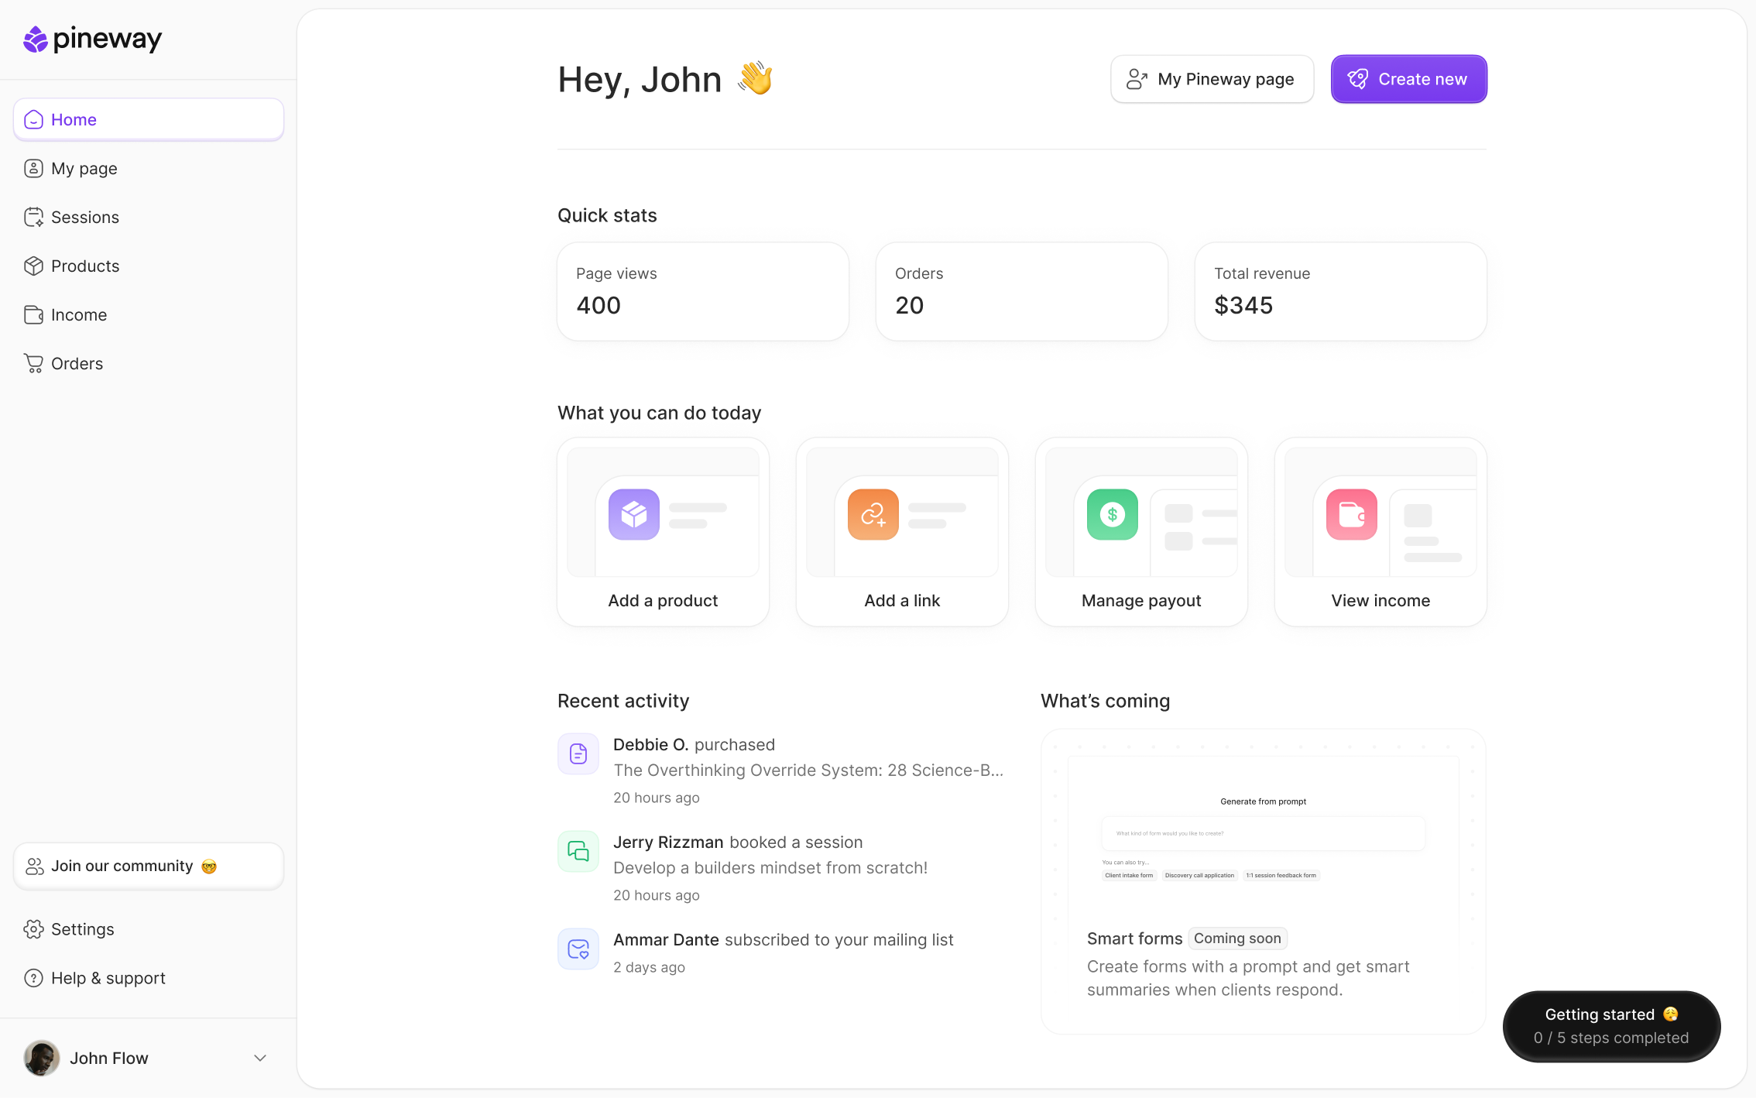This screenshot has width=1756, height=1098.
Task: Click Jerry Rizzman session chat icon
Action: pyautogui.click(x=578, y=851)
